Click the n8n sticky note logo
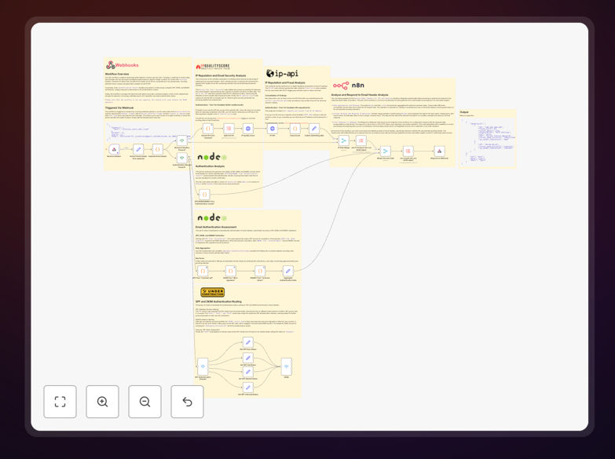Image resolution: width=615 pixels, height=459 pixels. point(348,85)
